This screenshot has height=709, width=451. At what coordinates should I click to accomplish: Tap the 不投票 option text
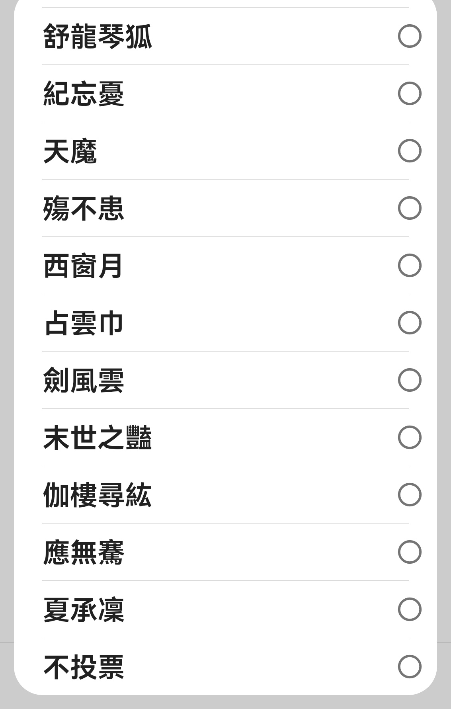pos(84,667)
